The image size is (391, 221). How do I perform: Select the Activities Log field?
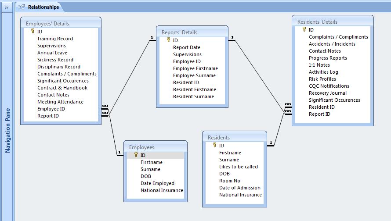tap(323, 72)
